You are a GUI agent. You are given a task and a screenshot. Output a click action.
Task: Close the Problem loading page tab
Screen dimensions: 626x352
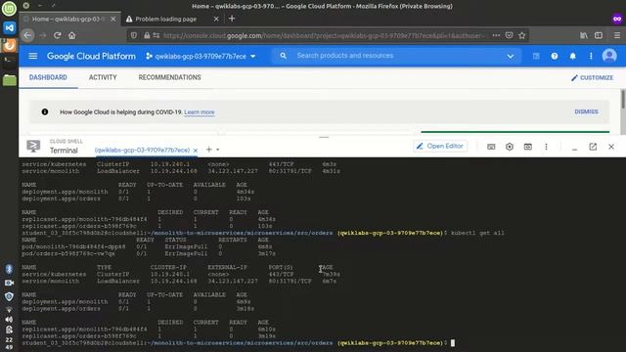pyautogui.click(x=216, y=20)
